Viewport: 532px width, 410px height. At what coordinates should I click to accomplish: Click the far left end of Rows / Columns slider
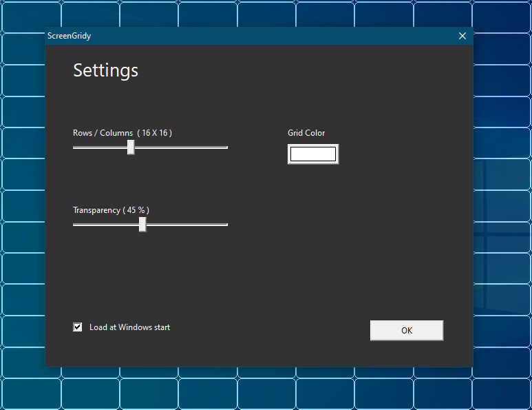tap(75, 147)
